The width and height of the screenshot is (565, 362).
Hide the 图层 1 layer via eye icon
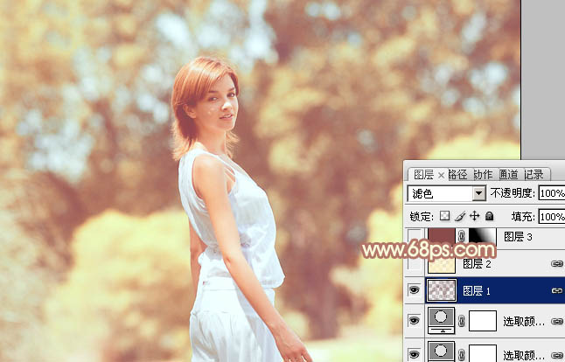click(x=414, y=289)
